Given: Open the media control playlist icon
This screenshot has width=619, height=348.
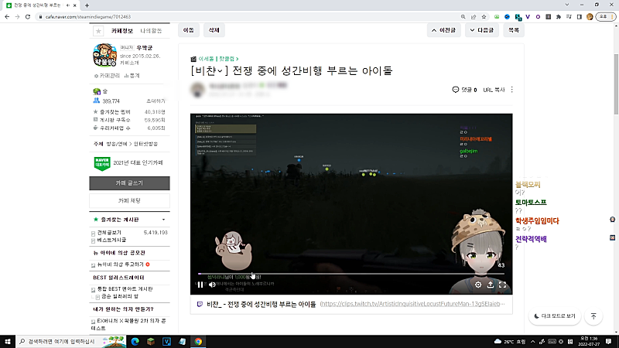Looking at the screenshot, I should click(569, 16).
